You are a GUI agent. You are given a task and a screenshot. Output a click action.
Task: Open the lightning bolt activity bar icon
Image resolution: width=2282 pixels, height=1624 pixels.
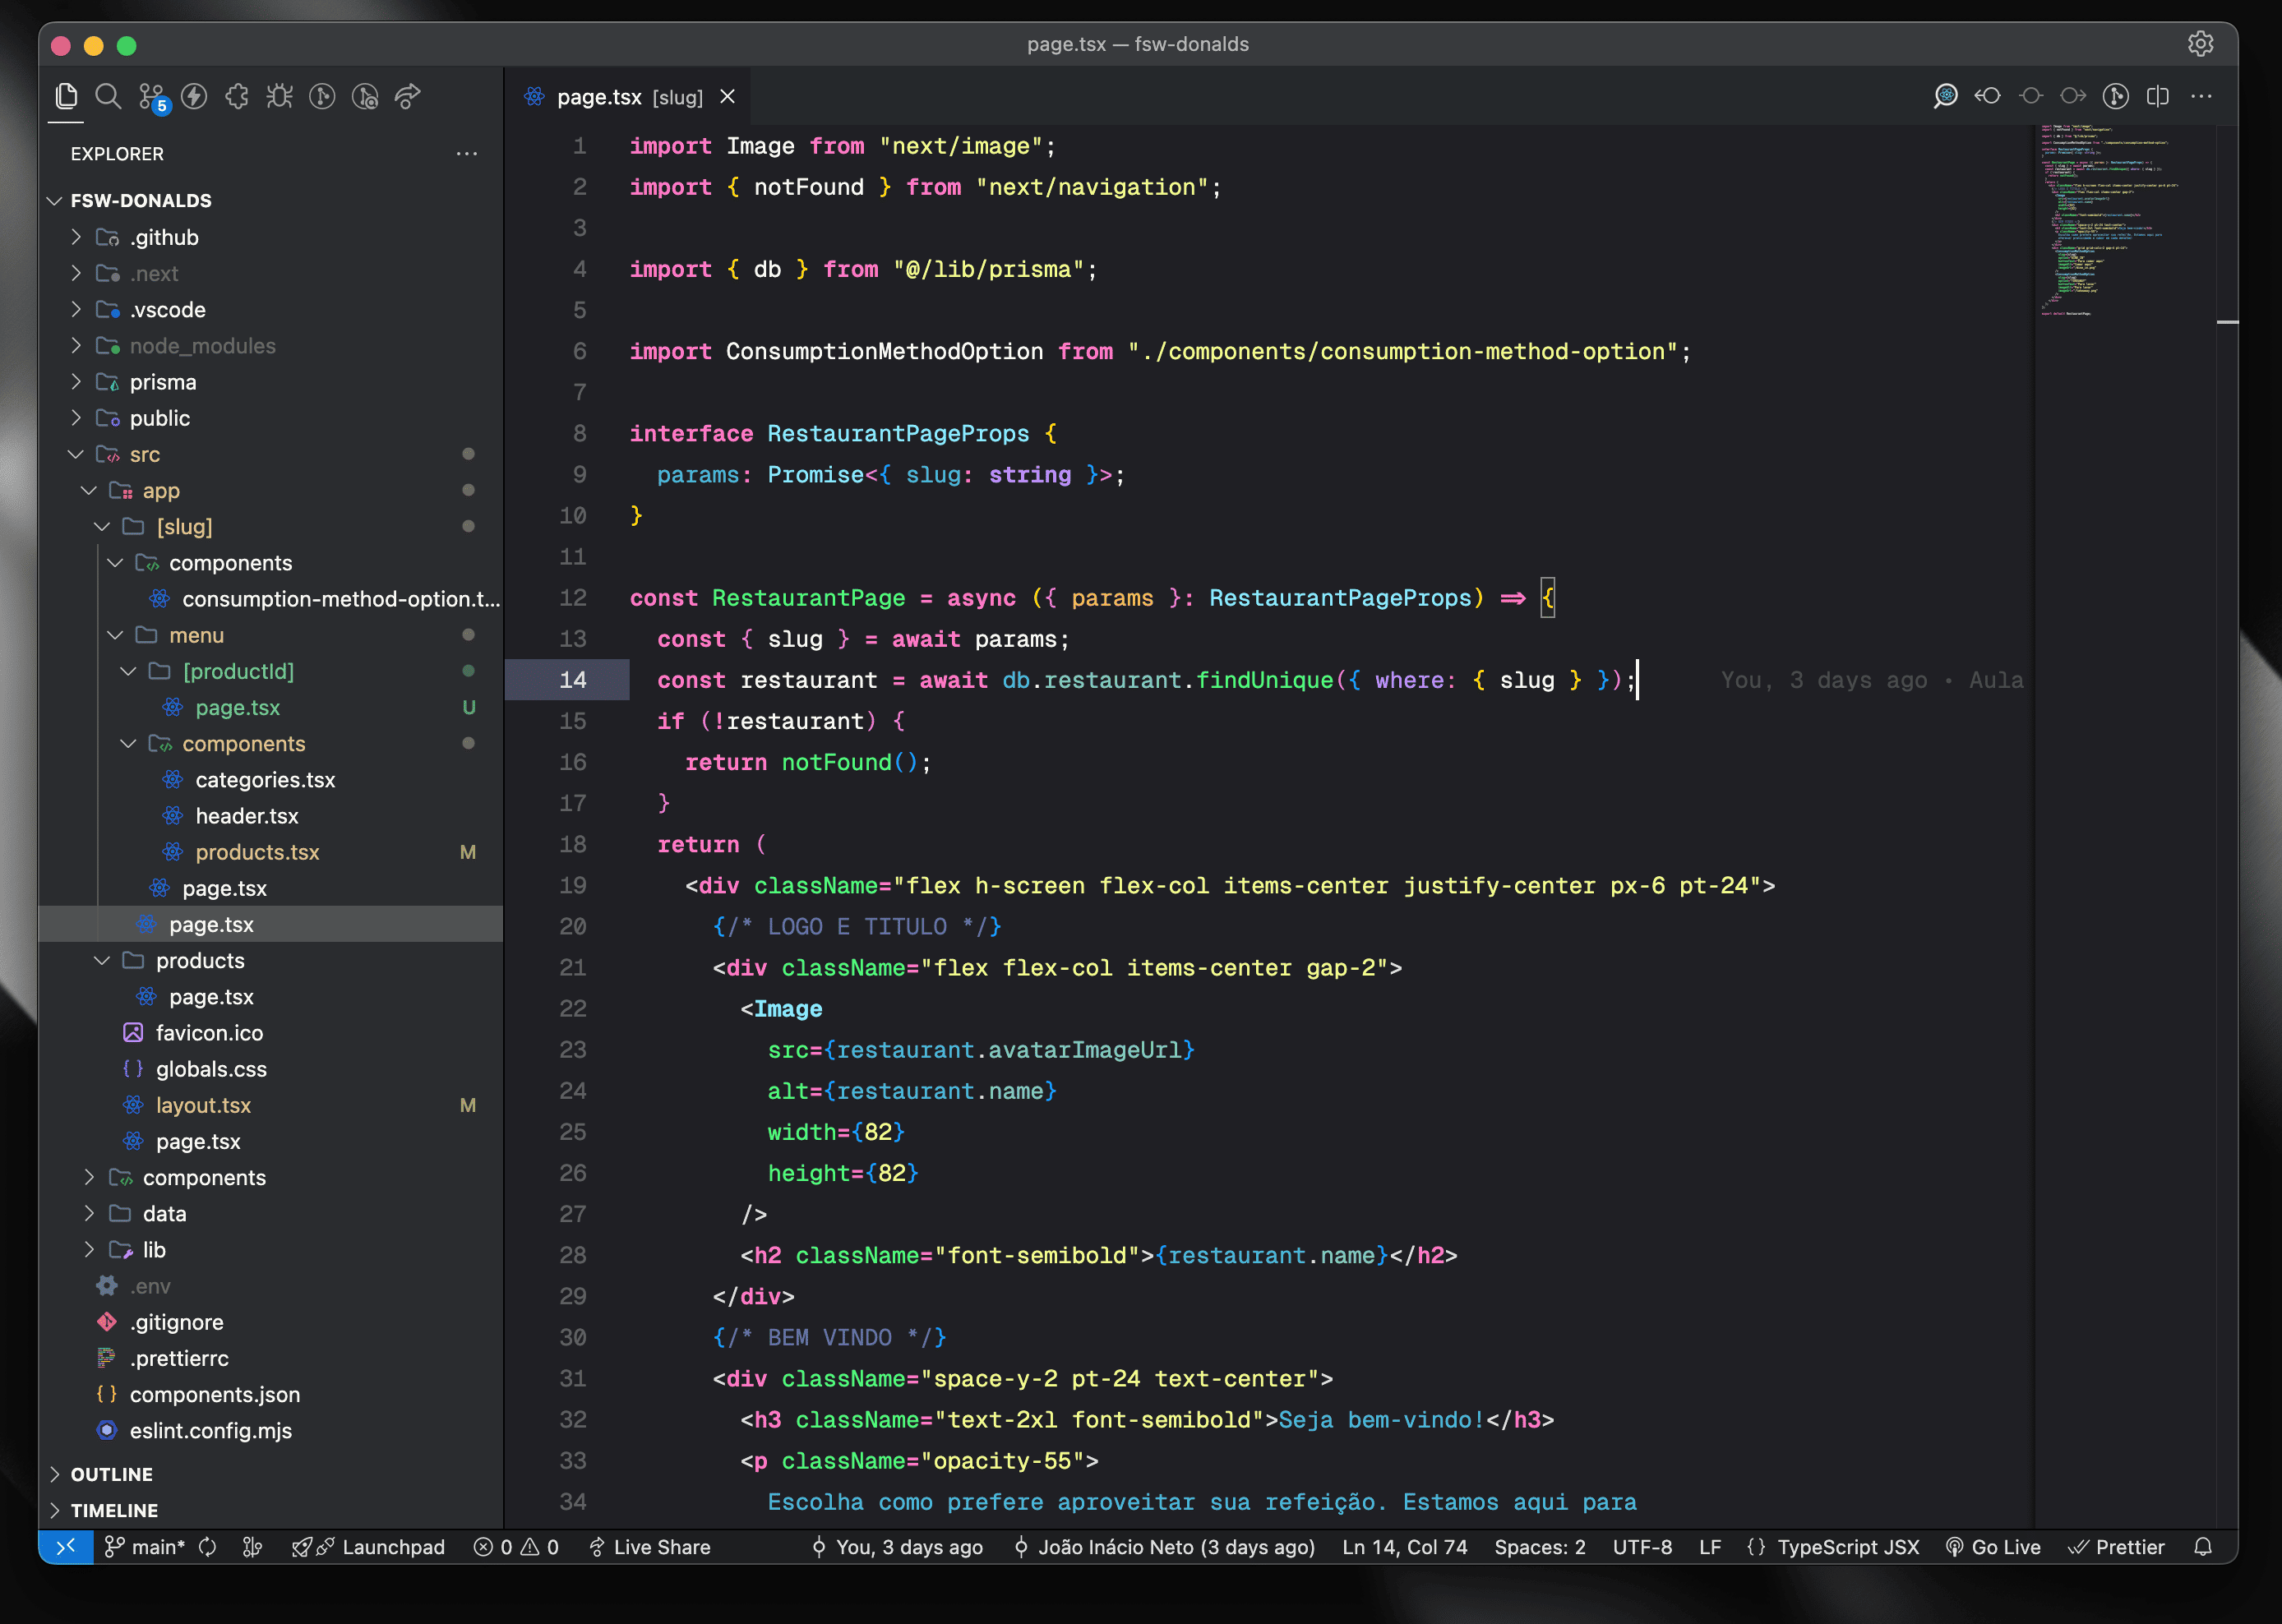(194, 96)
